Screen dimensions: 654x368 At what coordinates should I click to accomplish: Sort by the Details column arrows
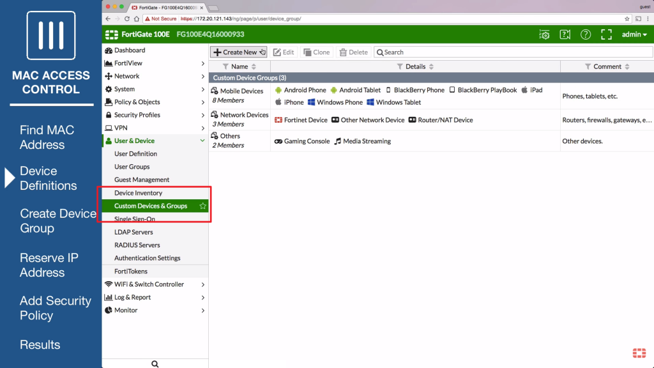(x=431, y=66)
